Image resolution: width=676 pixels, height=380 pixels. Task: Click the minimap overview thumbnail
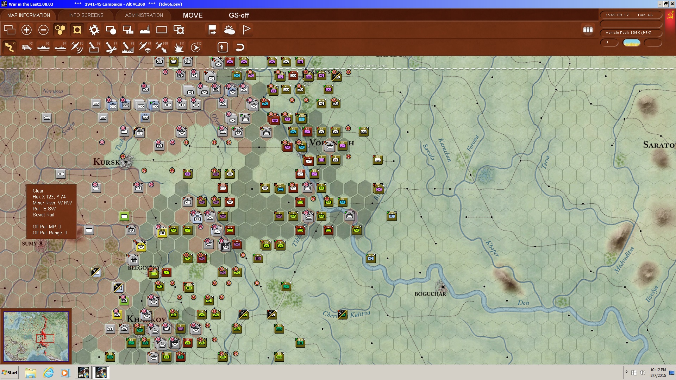(36, 336)
